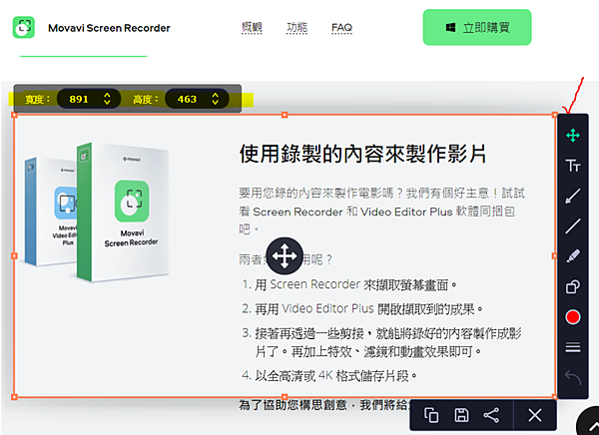Screen dimensions: 599x435
Task: Click the Video Editor Plus product box
Action: tap(51, 211)
